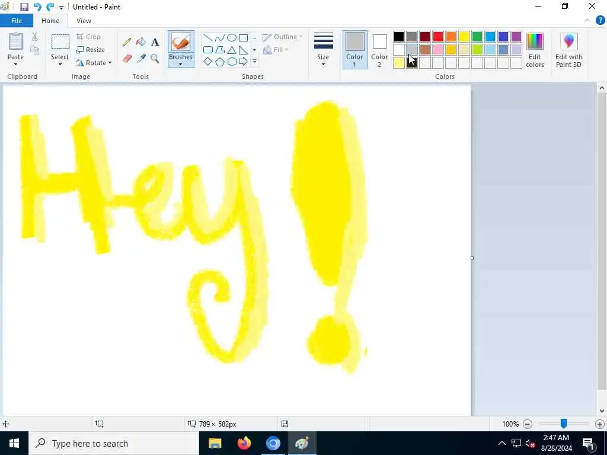Choose the Pentagon shape

(219, 62)
